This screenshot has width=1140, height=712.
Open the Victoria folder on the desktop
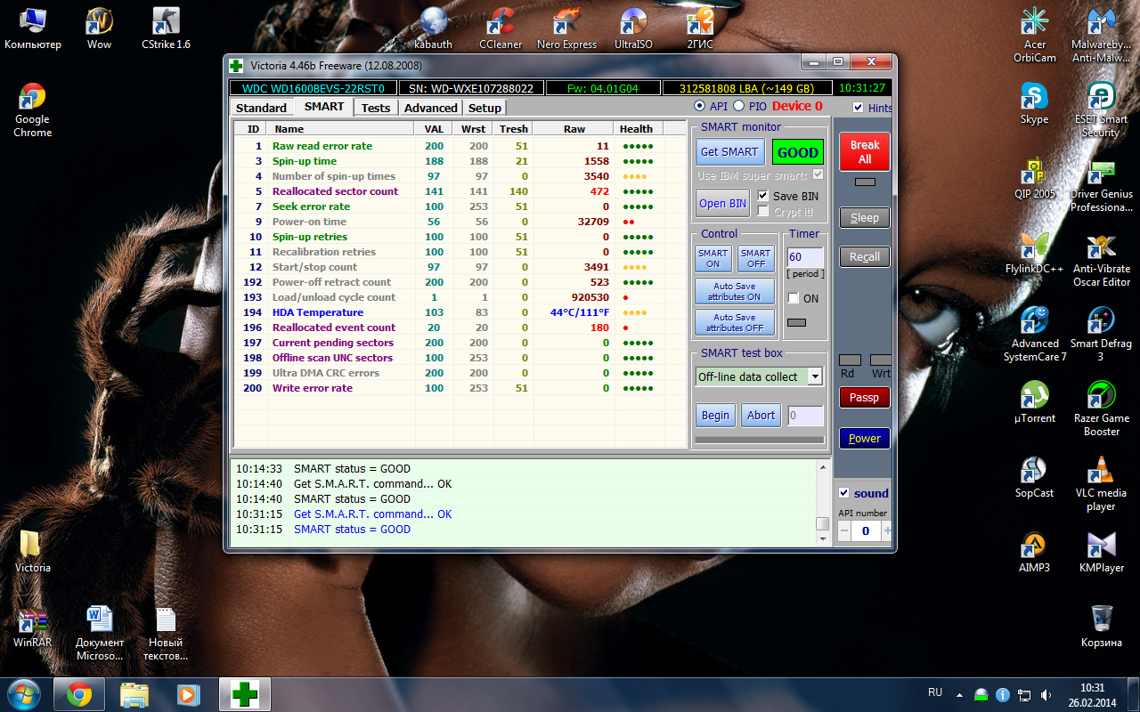pos(33,552)
